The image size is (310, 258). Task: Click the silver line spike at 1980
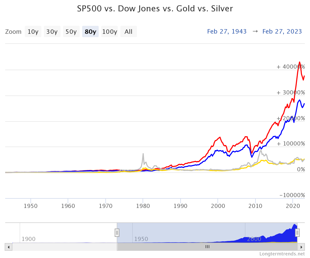click(143, 154)
